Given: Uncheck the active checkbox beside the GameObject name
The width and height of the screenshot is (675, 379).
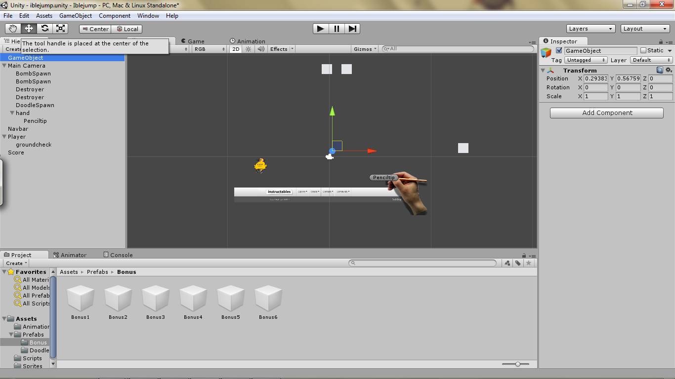Looking at the screenshot, I should tap(559, 50).
